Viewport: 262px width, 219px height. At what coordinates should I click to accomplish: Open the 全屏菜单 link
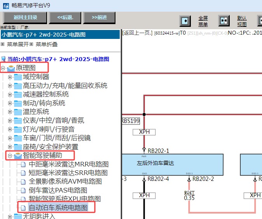pyautogui.click(x=203, y=21)
